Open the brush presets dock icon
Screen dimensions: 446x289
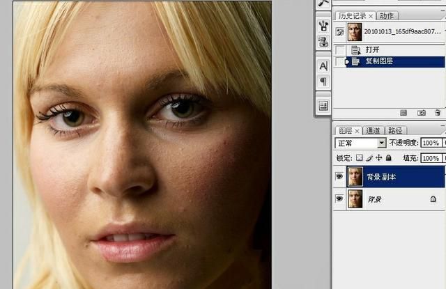coord(323,26)
